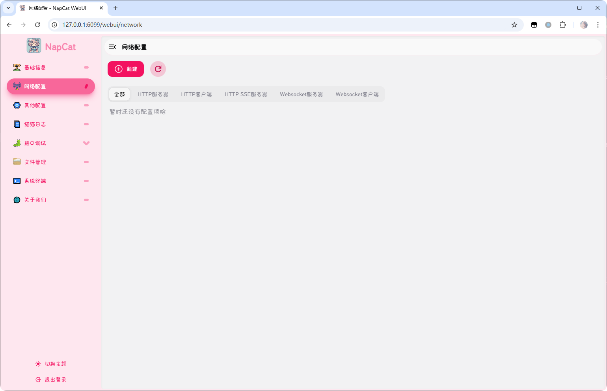The image size is (607, 391).
Task: Open 文件管理 folder icon
Action: click(17, 162)
